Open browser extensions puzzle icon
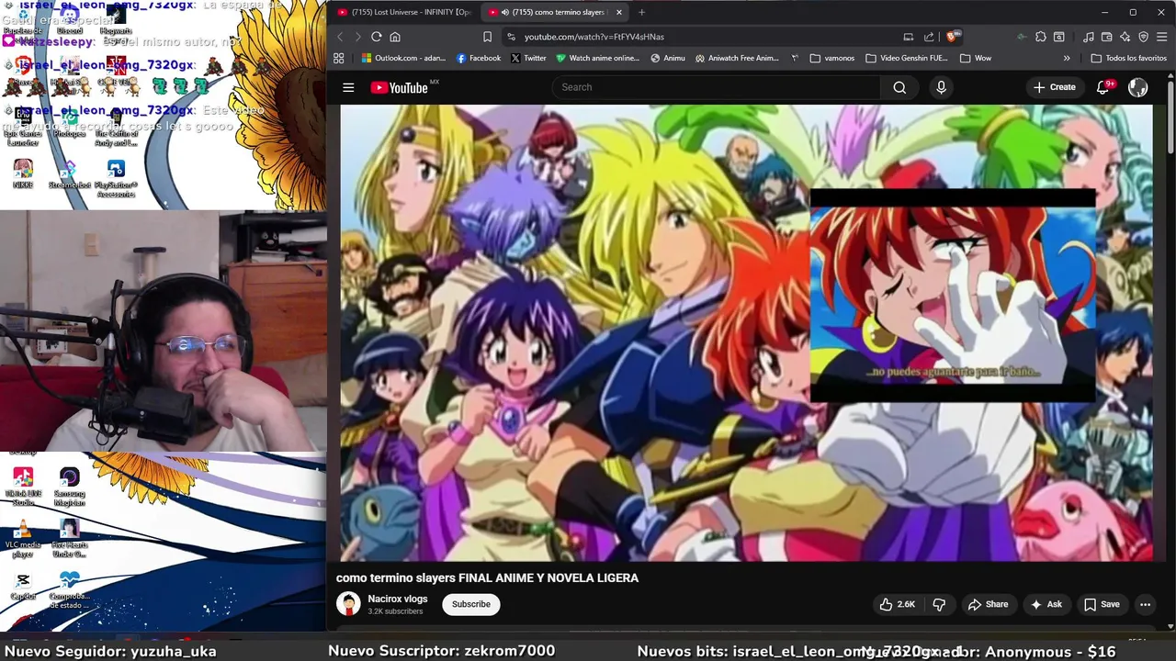Screen dimensions: 1176x661 (x=1040, y=37)
